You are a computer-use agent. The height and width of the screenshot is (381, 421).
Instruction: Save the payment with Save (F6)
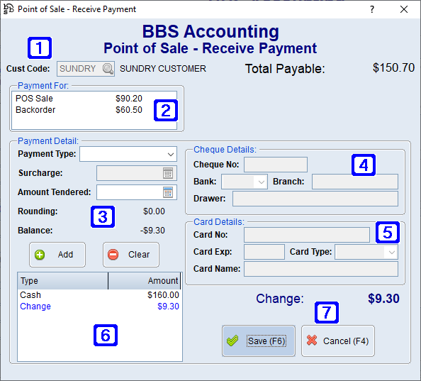(x=259, y=341)
